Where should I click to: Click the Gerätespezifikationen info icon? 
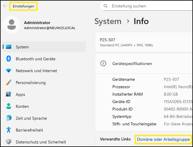tap(103, 64)
